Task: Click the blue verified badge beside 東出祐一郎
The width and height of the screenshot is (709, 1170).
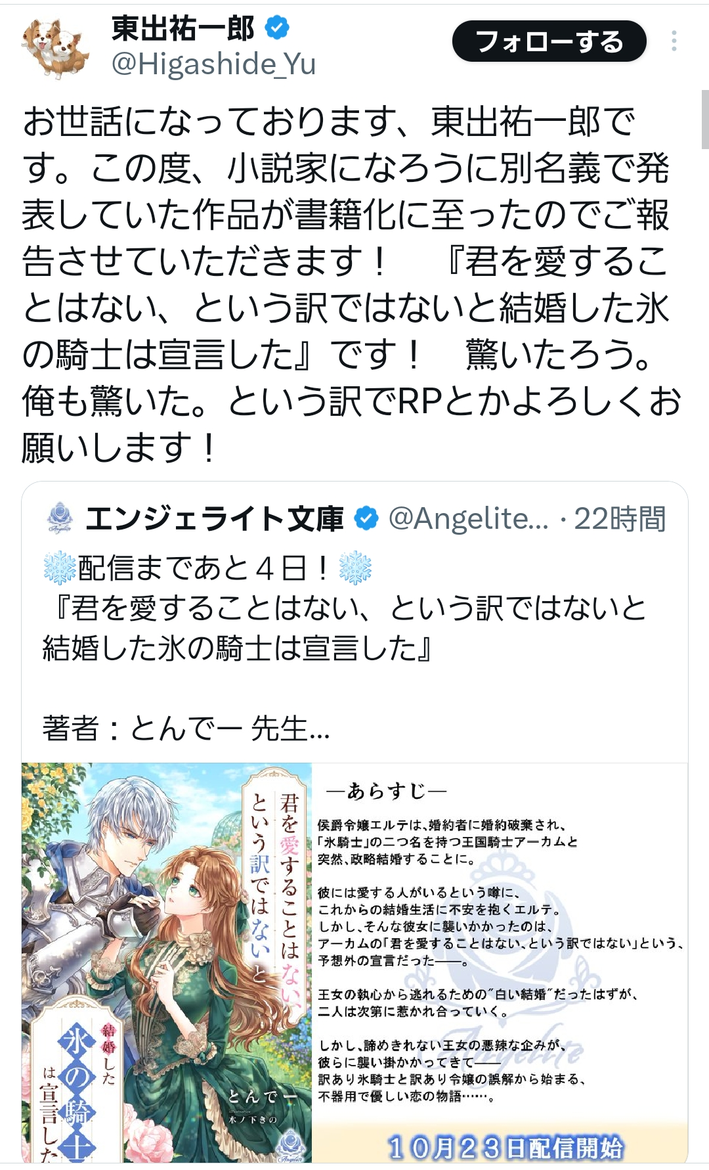Action: (277, 28)
